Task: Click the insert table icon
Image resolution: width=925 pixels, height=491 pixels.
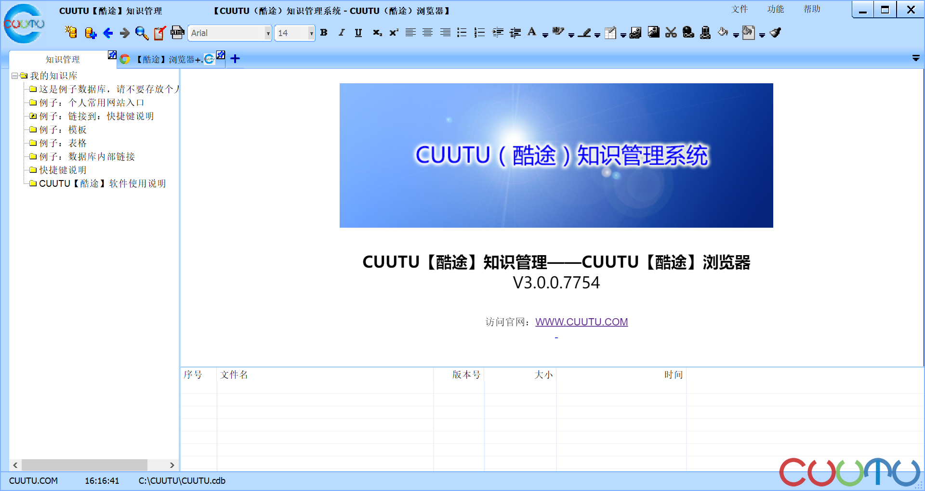Action: 610,32
